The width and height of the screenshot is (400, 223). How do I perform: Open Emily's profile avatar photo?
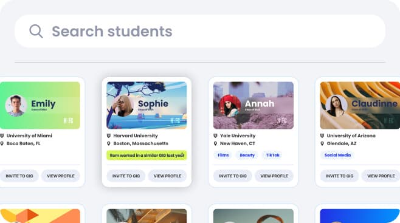(x=16, y=106)
